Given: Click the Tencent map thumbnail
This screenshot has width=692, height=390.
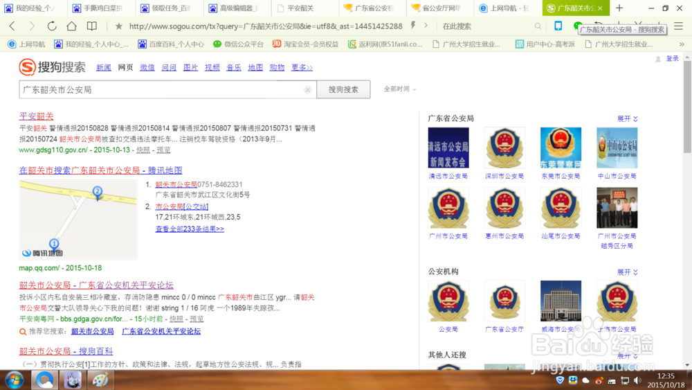Looking at the screenshot, I should 78,220.
